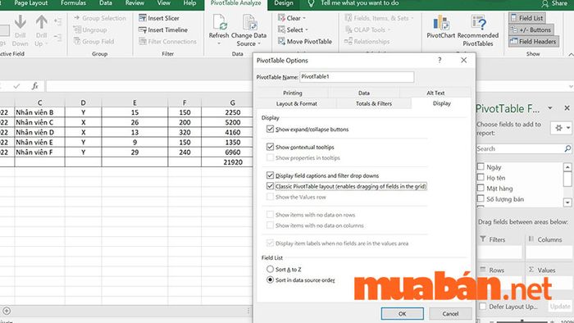Image resolution: width=574 pixels, height=323 pixels.
Task: Select Sort in data source order
Action: (270, 280)
